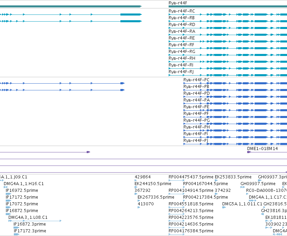Select the Rya-r44F gene label
The width and height of the screenshot is (287, 236).
(x=178, y=3)
